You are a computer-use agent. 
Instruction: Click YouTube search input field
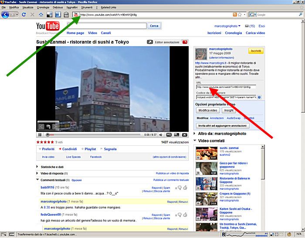coord(107,26)
